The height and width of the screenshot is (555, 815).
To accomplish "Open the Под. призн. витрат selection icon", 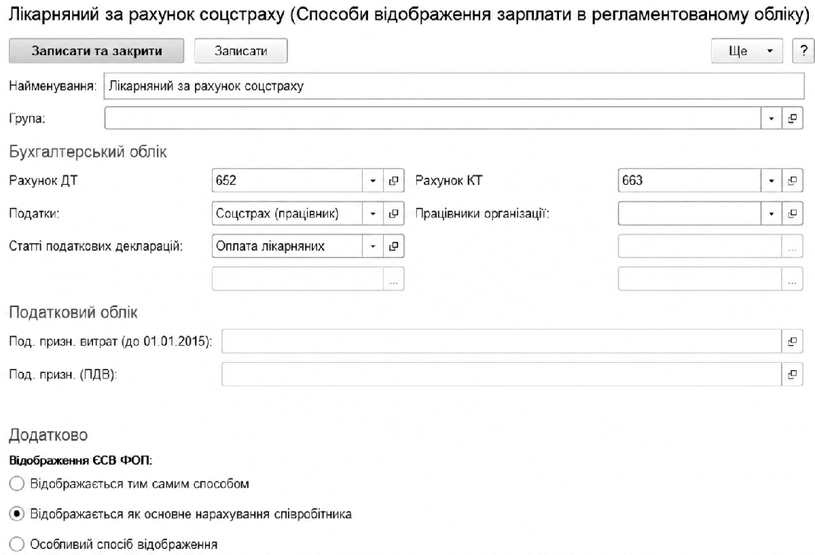I will pos(792,342).
